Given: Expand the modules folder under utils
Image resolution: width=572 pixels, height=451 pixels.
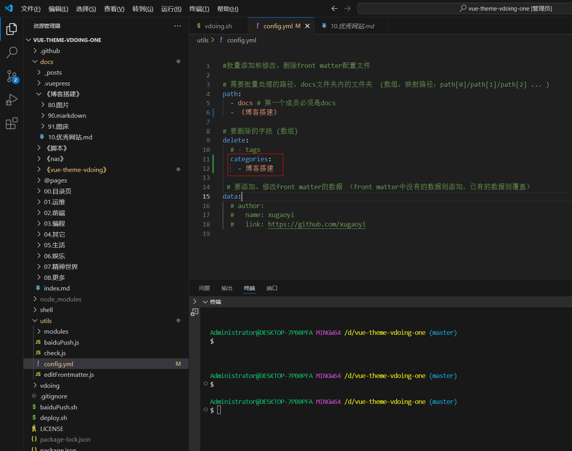Looking at the screenshot, I should click(x=106, y=331).
